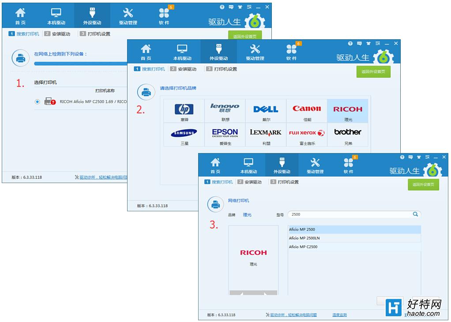The image size is (451, 322).
Task: Open 驱动管理 wrench icon in the middle window
Action: point(255,52)
